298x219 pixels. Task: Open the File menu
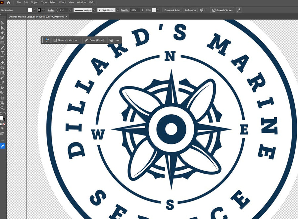(19, 2)
